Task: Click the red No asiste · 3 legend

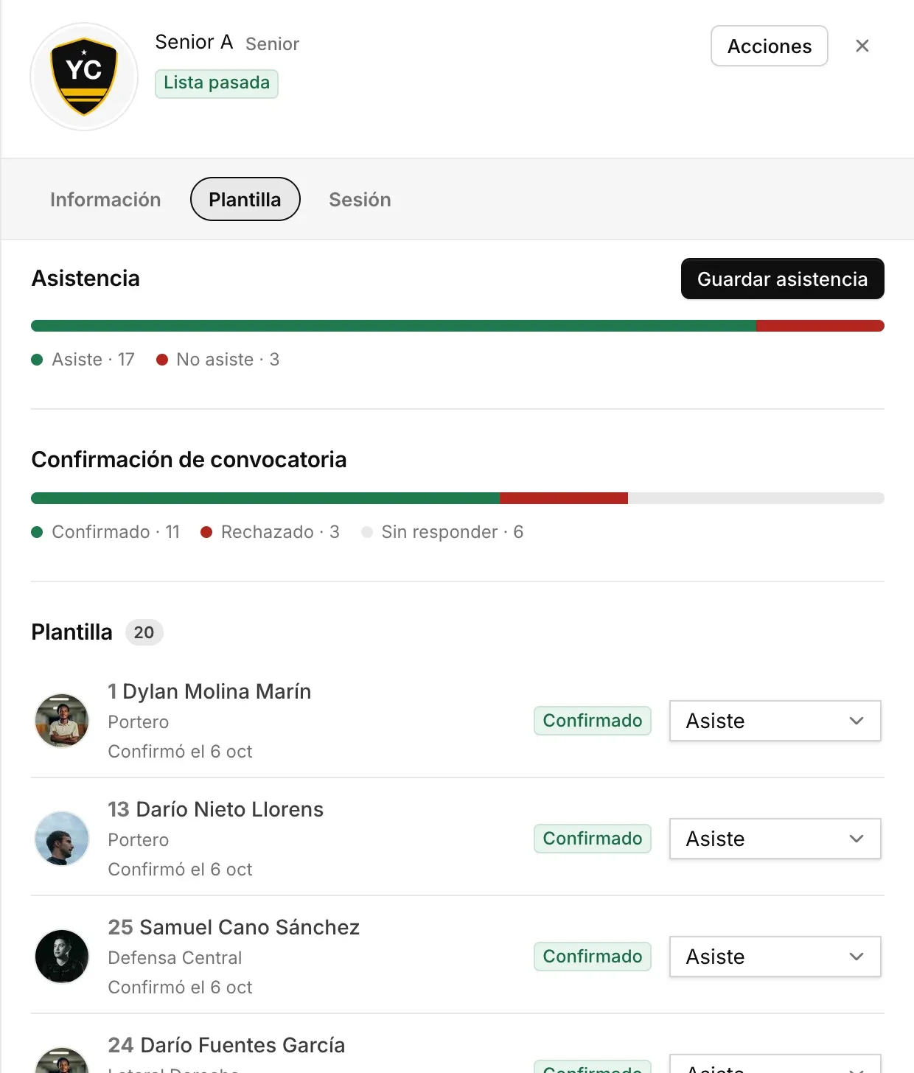Action: [x=218, y=360]
